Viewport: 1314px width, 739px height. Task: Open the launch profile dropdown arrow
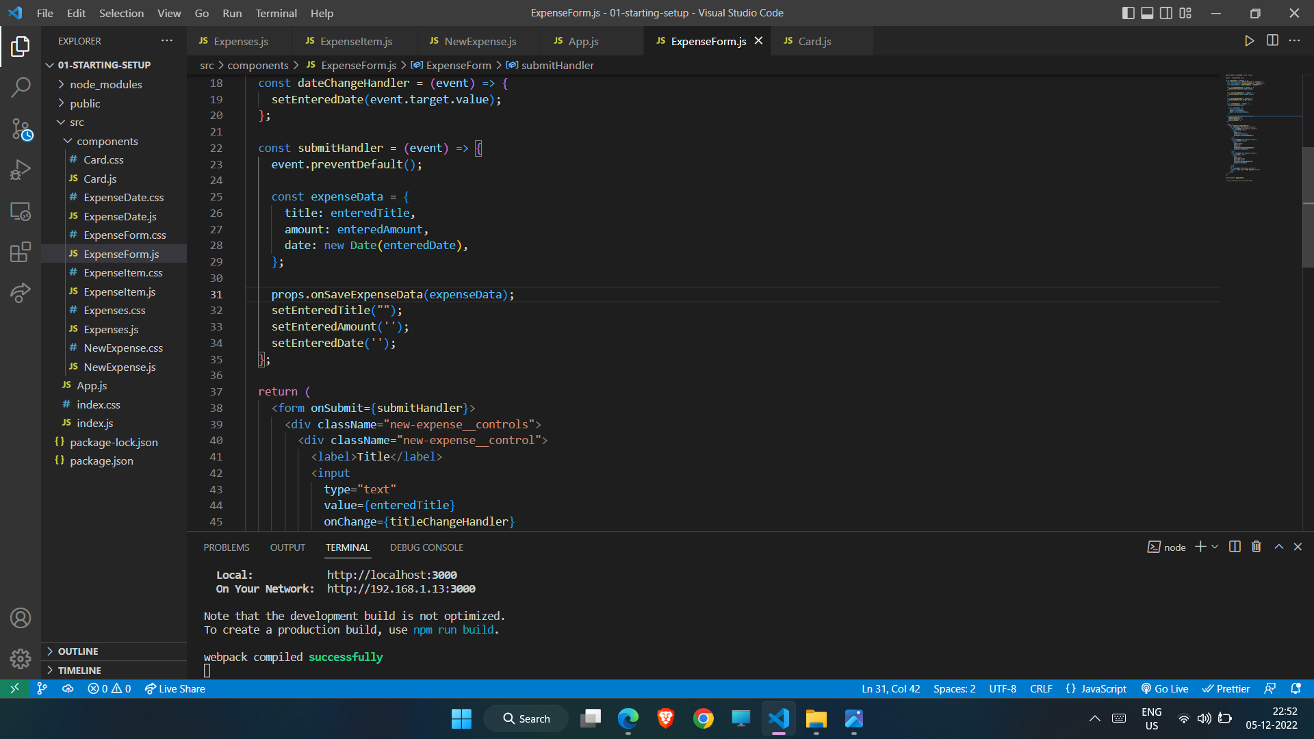(1215, 547)
